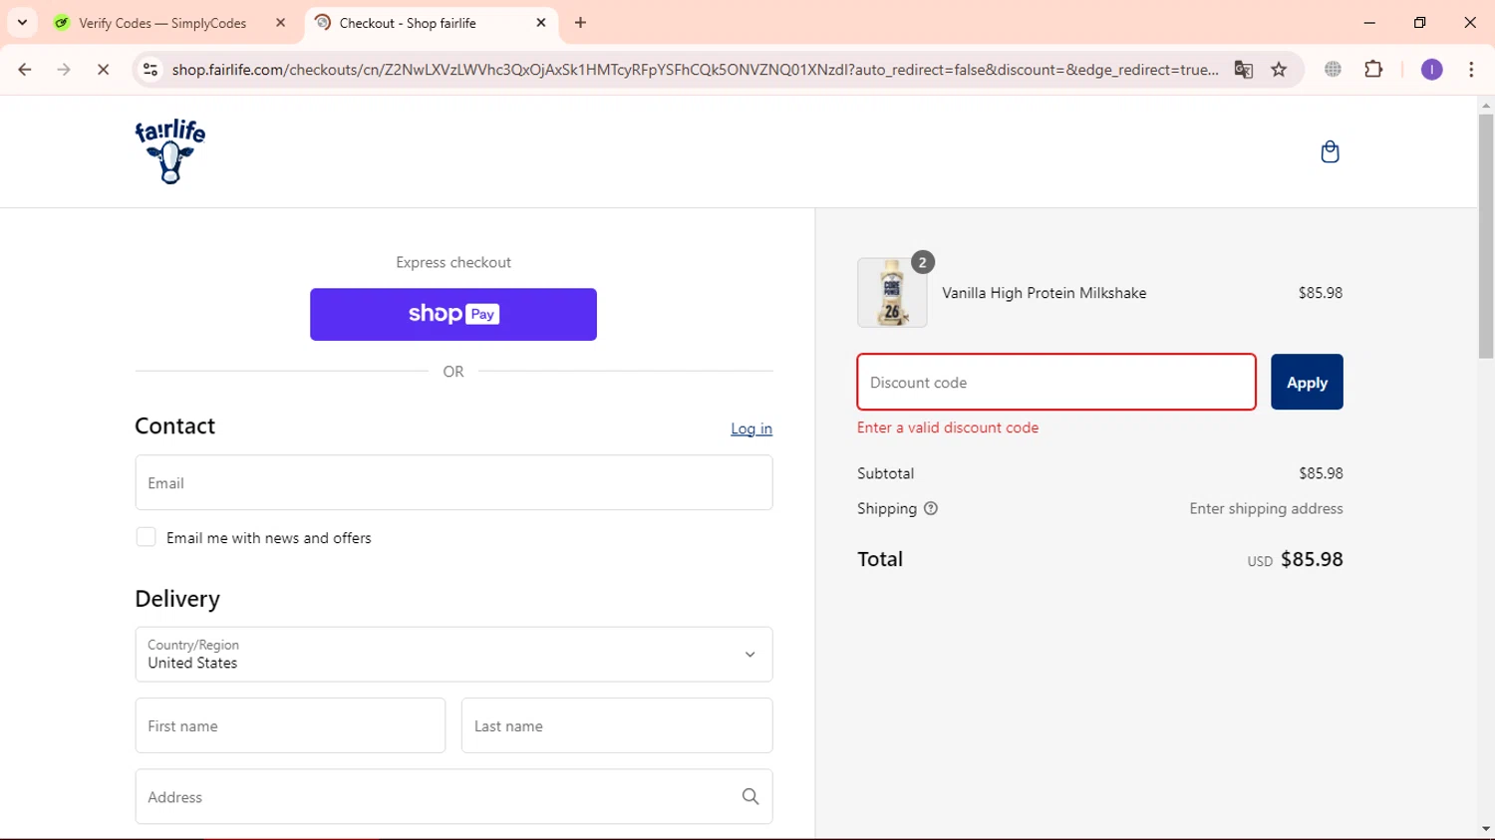This screenshot has width=1495, height=840.
Task: Bookmark this page with star icon
Action: (1279, 70)
